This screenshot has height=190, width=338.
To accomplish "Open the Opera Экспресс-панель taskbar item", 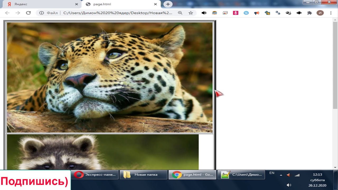I will click(95, 174).
